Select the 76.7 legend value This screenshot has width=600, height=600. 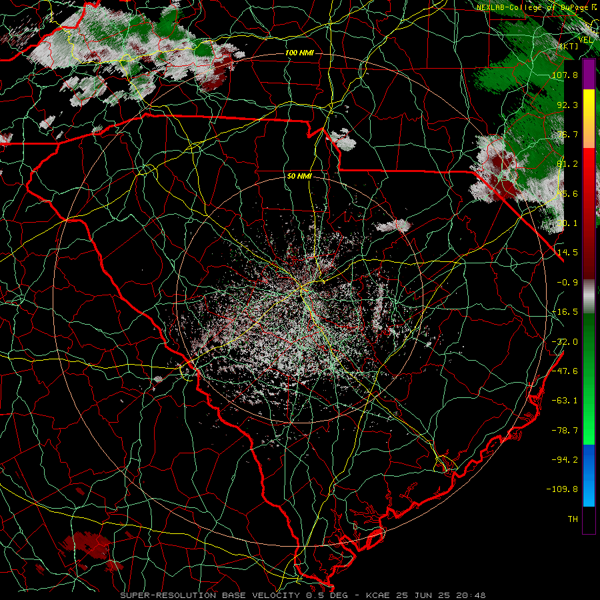[567, 134]
